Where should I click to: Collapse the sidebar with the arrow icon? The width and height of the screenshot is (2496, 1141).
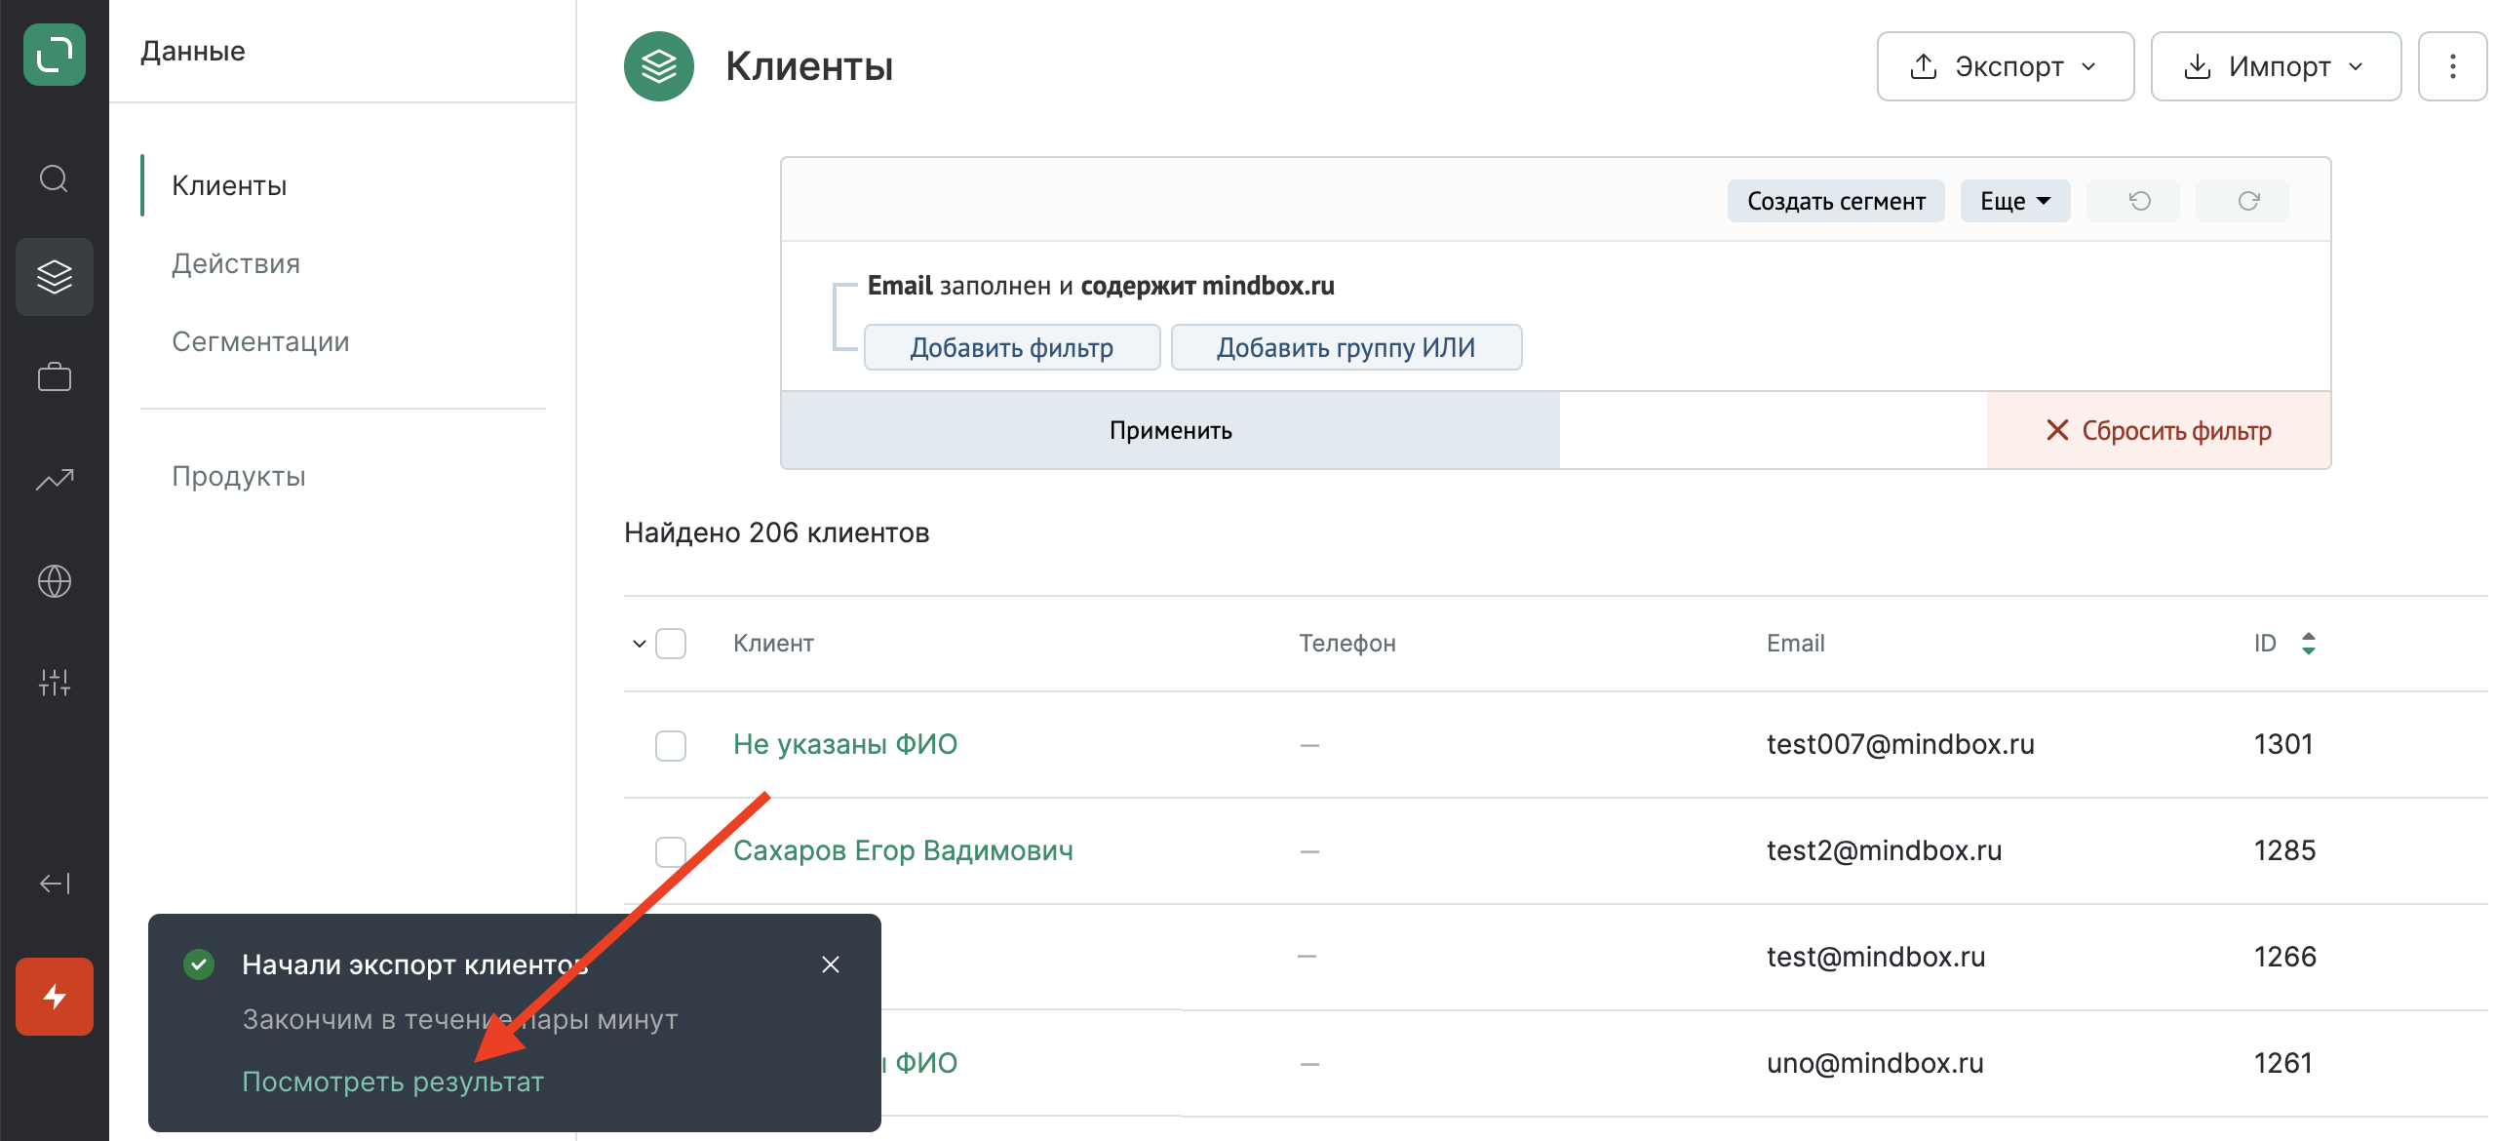(55, 884)
